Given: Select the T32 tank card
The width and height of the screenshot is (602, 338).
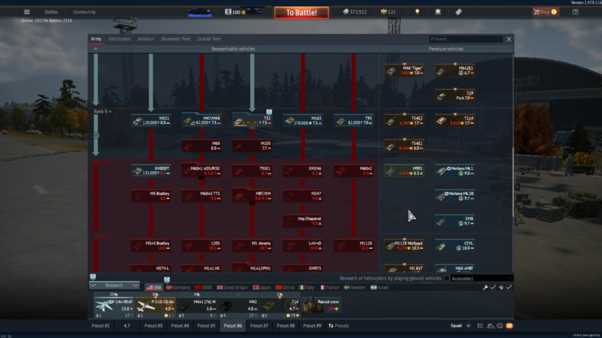Looking at the screenshot, I should (x=252, y=120).
